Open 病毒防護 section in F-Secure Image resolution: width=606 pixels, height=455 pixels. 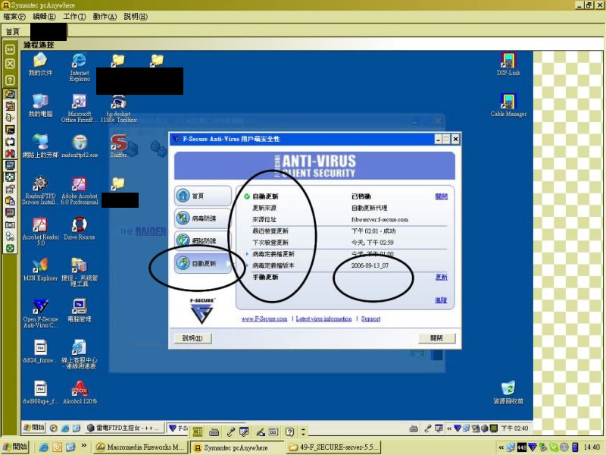(203, 218)
